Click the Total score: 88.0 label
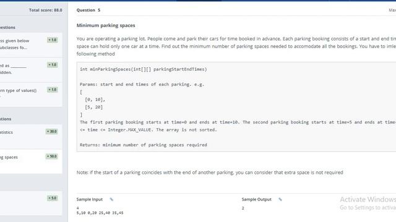Viewport: 396px width, 222px height. pyautogui.click(x=45, y=10)
